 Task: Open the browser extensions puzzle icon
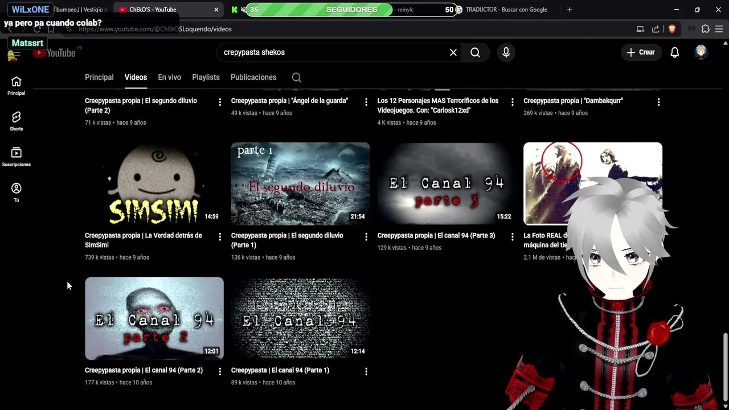[706, 29]
